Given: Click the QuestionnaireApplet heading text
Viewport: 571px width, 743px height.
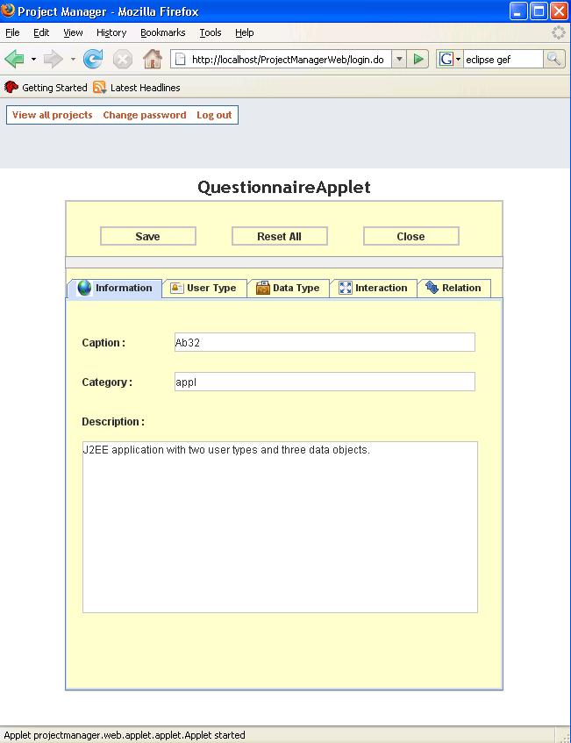Looking at the screenshot, I should coord(284,187).
